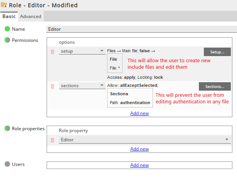Switch to the Basic tab
The image size is (237, 179).
pyautogui.click(x=9, y=17)
